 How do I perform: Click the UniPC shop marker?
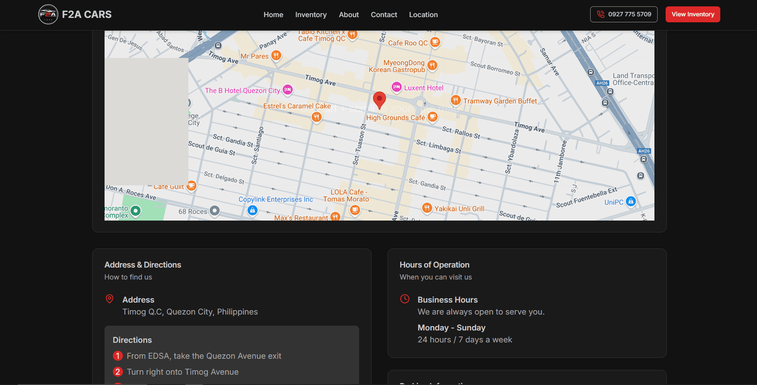click(631, 201)
